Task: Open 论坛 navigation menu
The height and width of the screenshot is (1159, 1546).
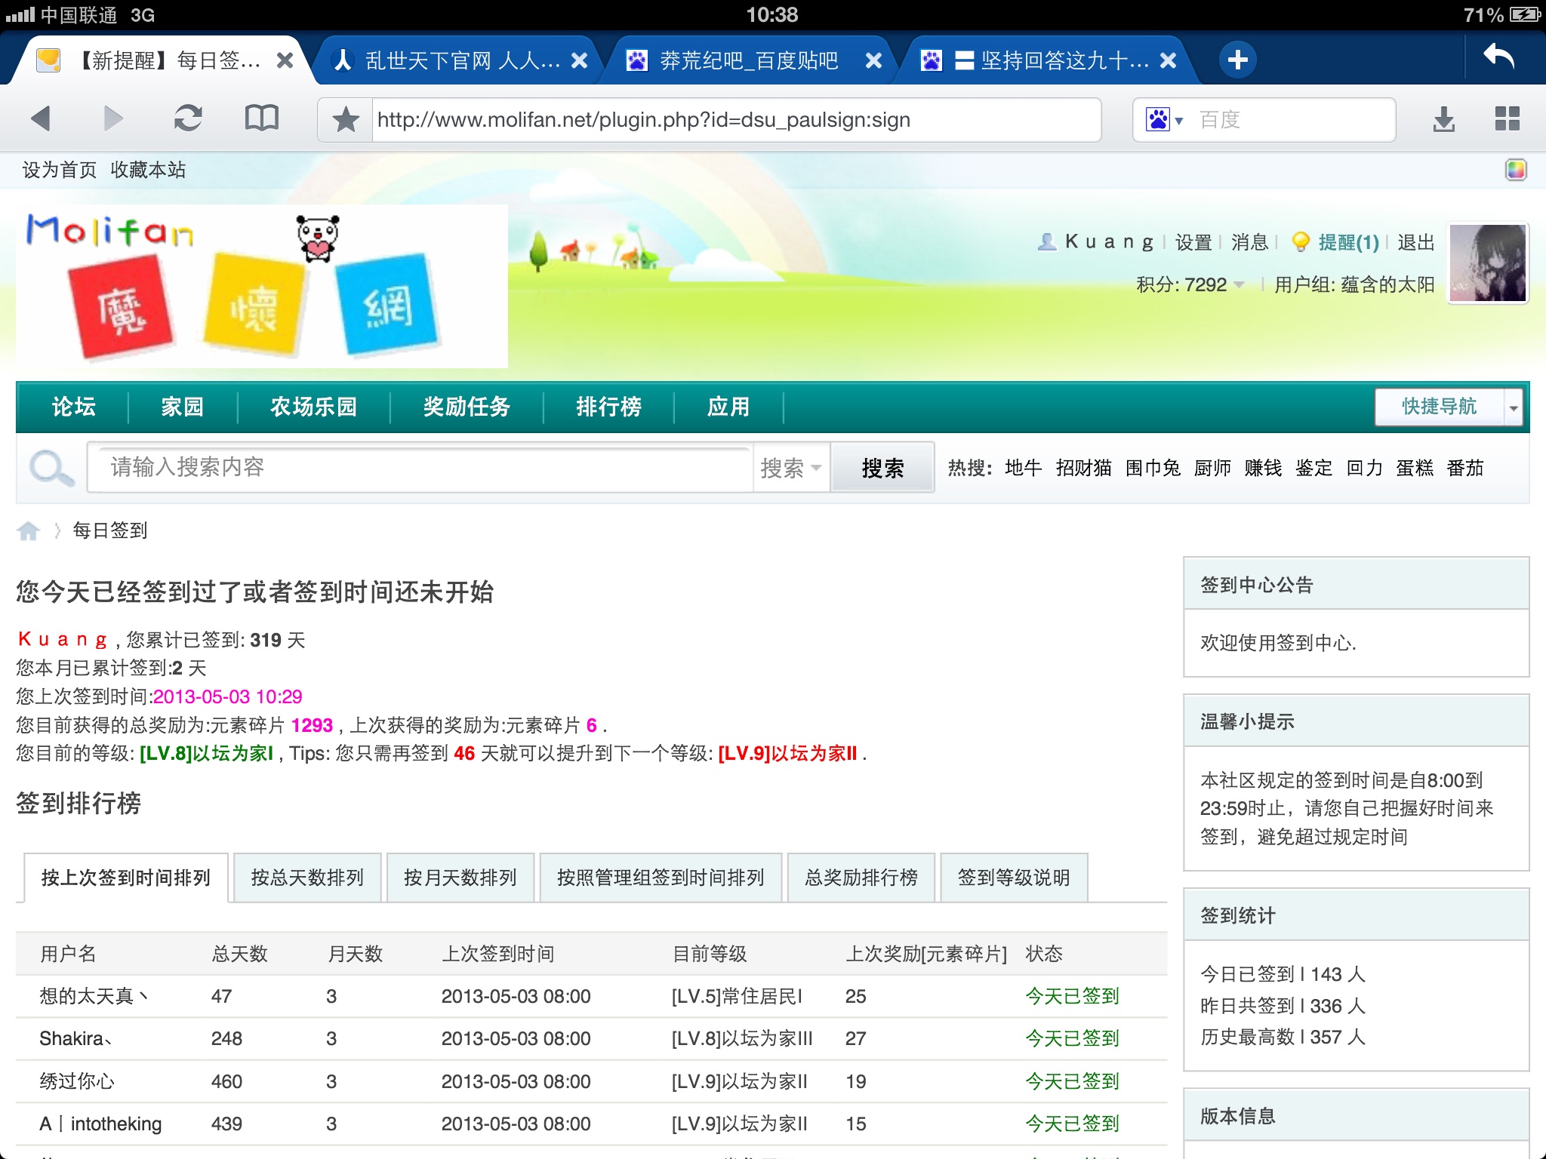Action: click(x=73, y=407)
